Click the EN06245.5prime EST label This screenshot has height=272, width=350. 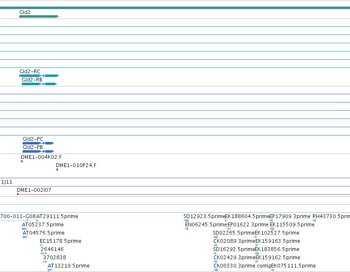pyautogui.click(x=206, y=225)
